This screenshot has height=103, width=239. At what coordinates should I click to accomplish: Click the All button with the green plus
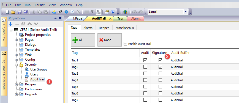click(x=83, y=40)
